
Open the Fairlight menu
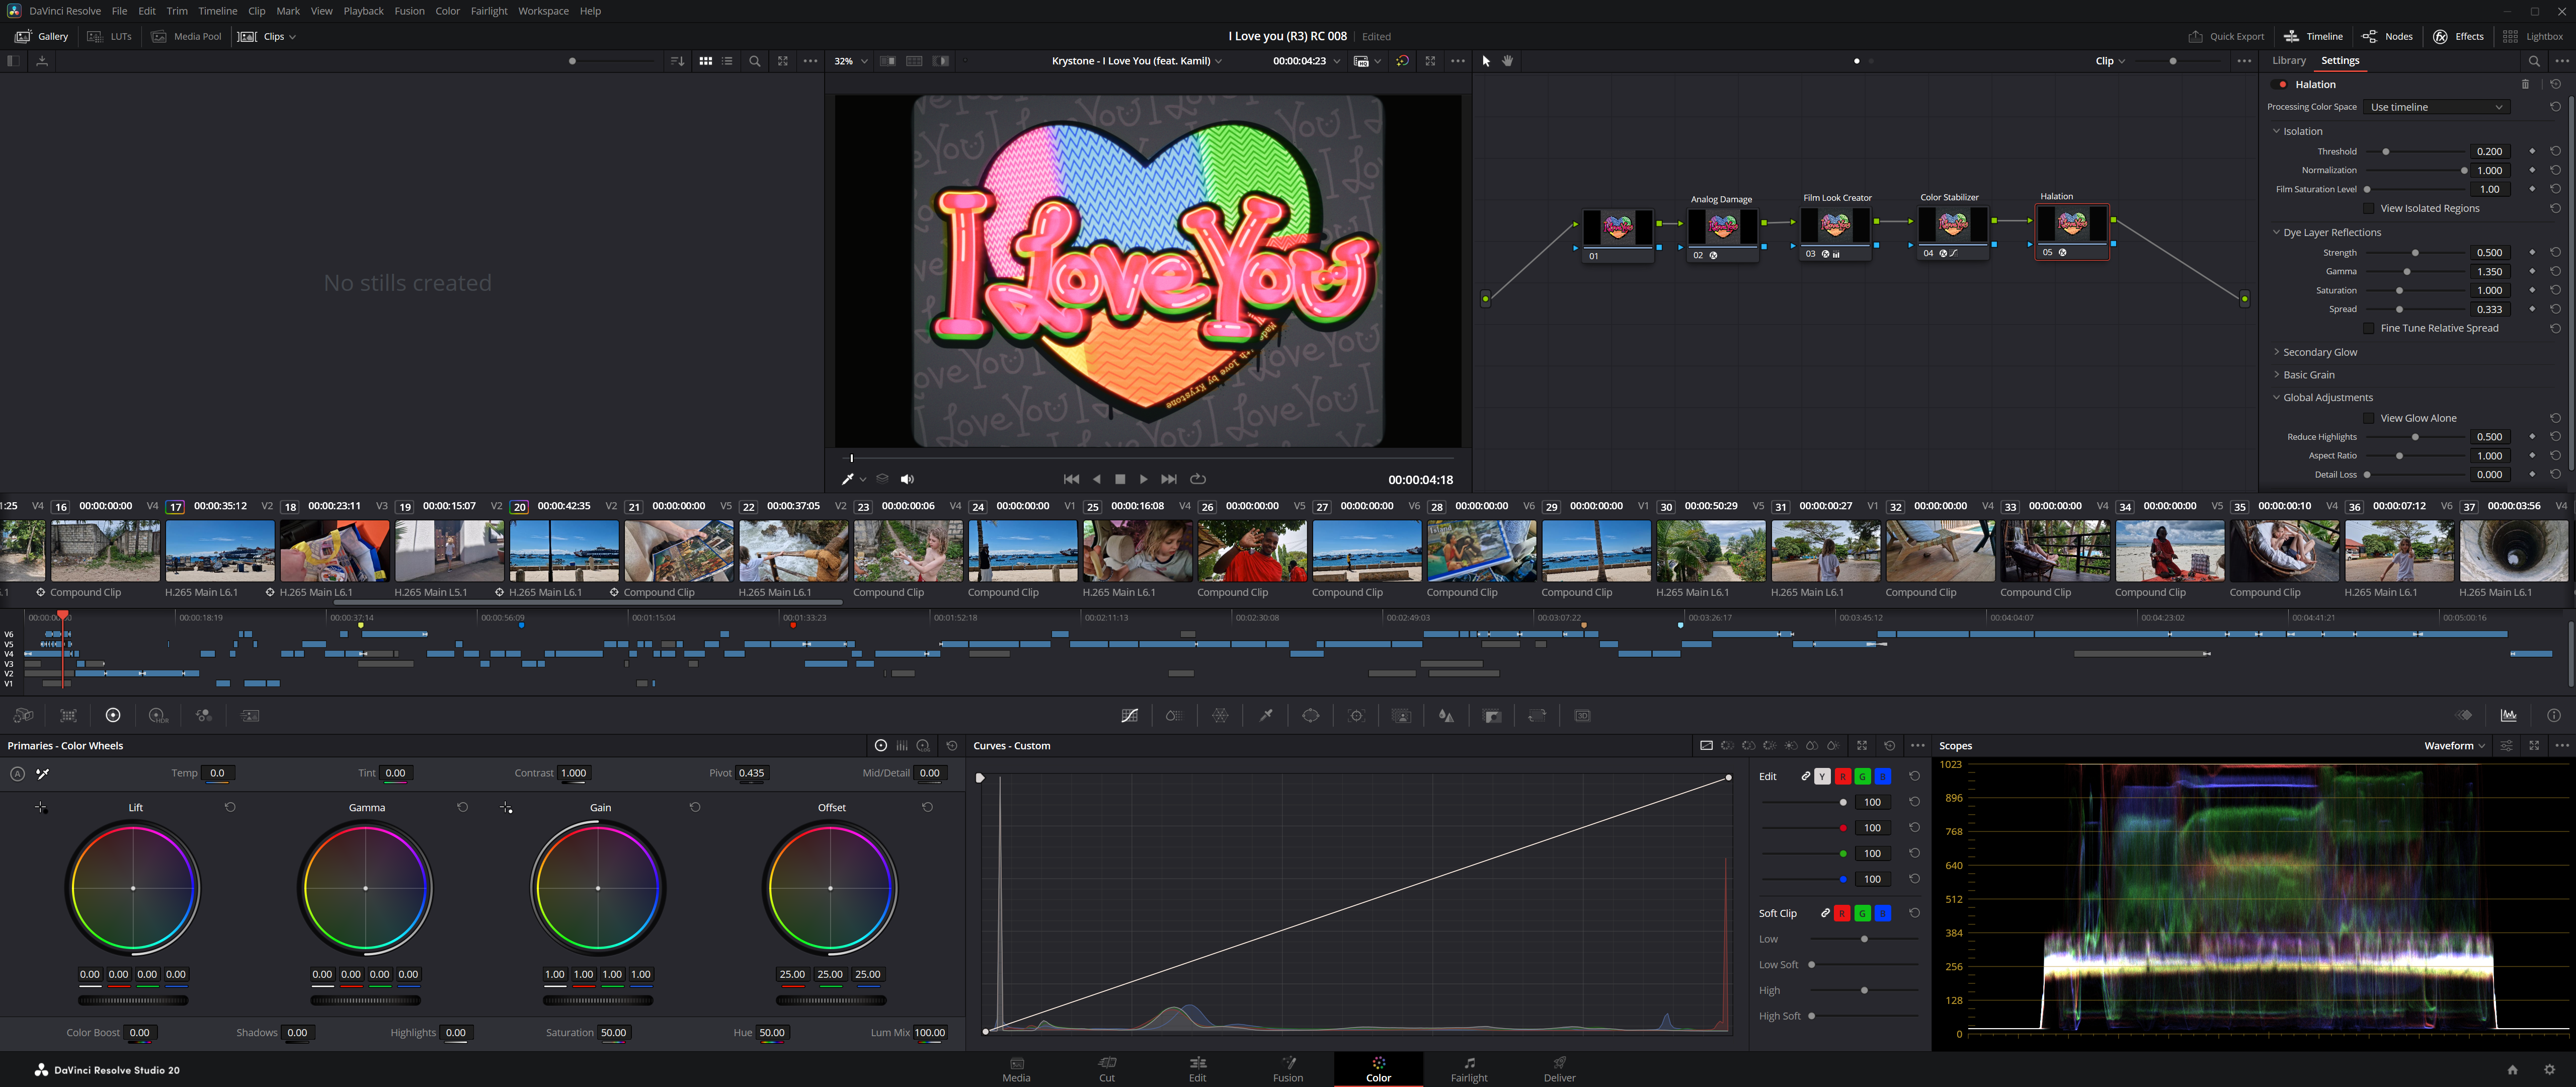coord(489,11)
